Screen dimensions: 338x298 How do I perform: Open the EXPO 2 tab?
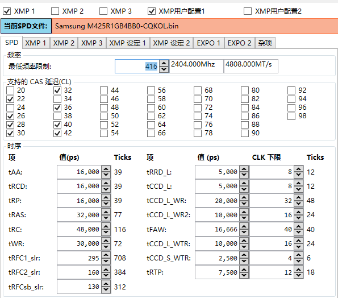coord(240,43)
